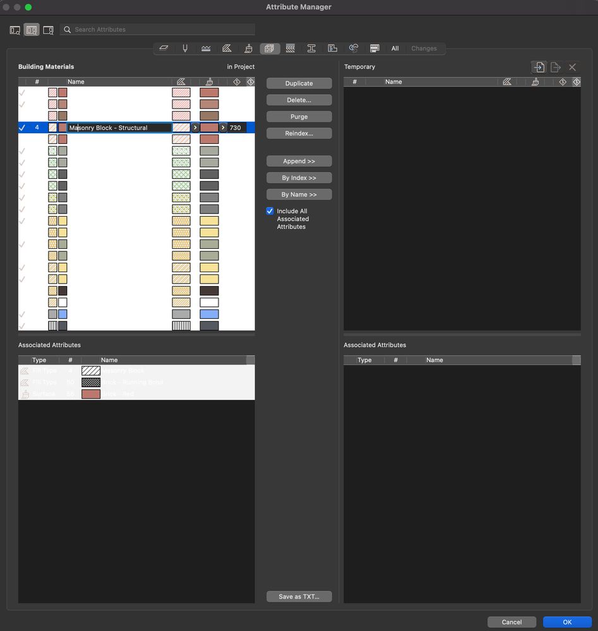
Task: Clear the Temporary list with X icon
Action: point(572,67)
